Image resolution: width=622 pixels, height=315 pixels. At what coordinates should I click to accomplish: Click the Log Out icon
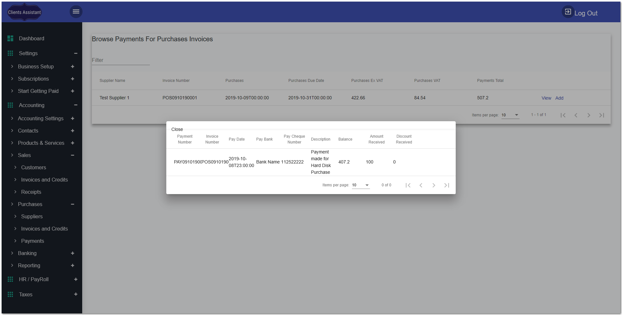click(568, 11)
